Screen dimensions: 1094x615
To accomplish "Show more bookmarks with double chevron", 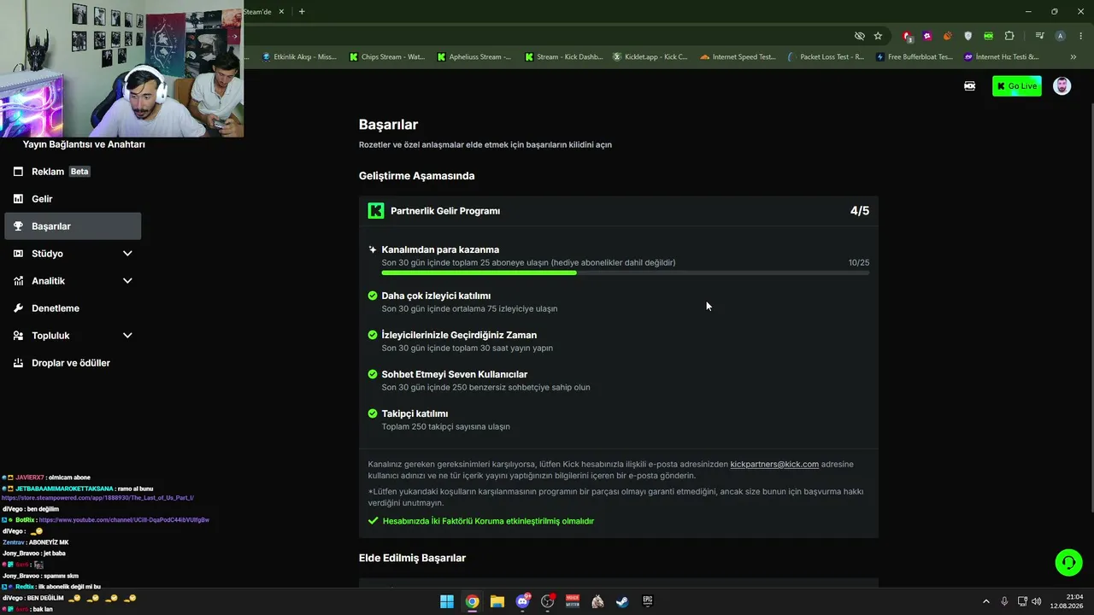I will pyautogui.click(x=1073, y=57).
